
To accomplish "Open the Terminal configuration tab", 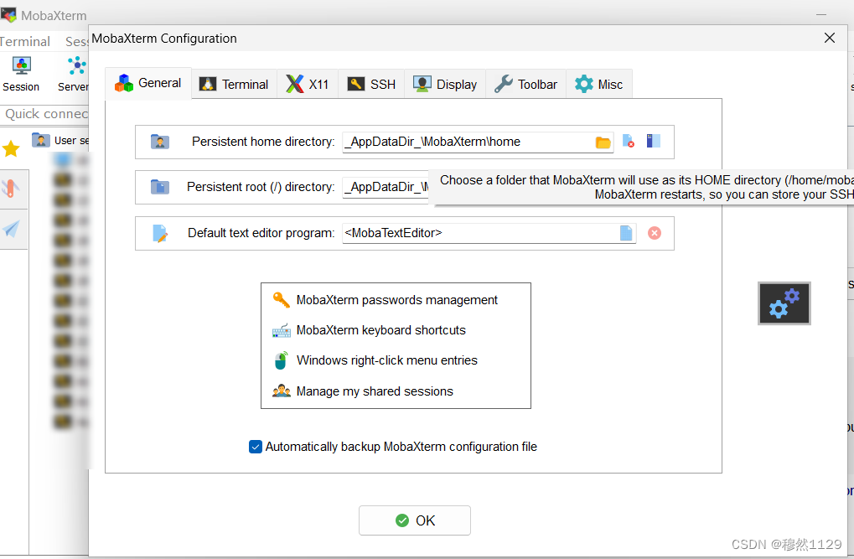I will (234, 85).
